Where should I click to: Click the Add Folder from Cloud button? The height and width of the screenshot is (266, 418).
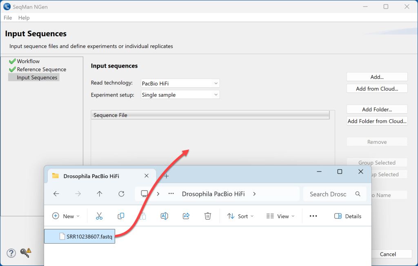(x=377, y=121)
